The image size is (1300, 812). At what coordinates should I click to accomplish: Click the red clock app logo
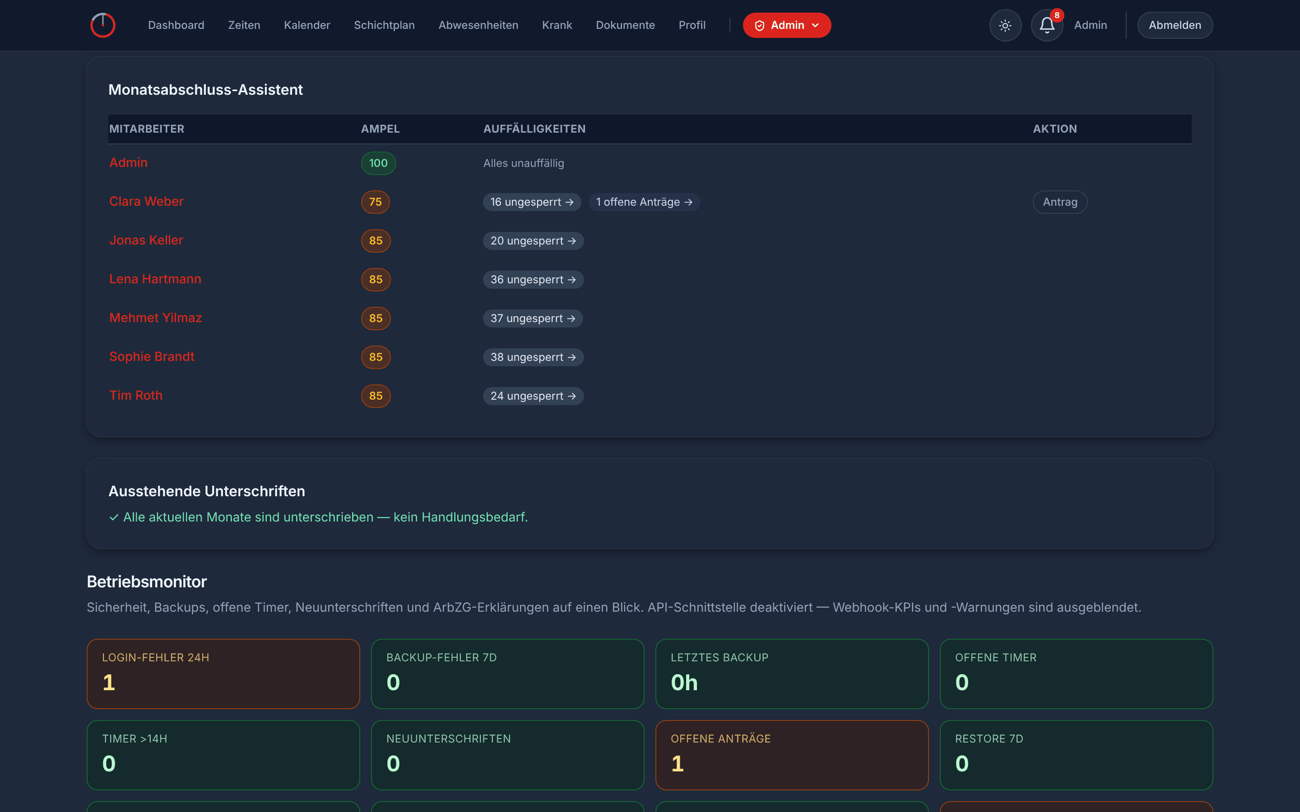click(102, 25)
